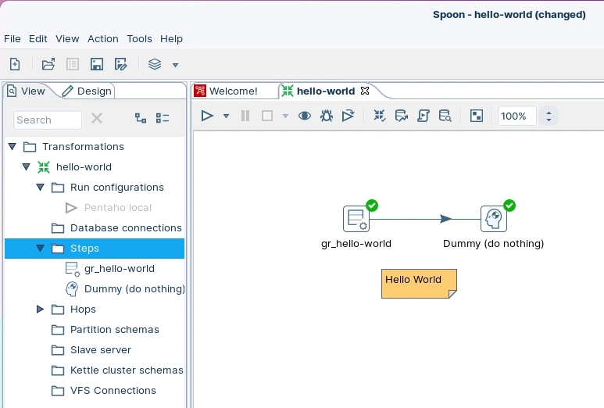Click the Debug transformation bug icon
Image resolution: width=604 pixels, height=408 pixels.
[x=327, y=116]
